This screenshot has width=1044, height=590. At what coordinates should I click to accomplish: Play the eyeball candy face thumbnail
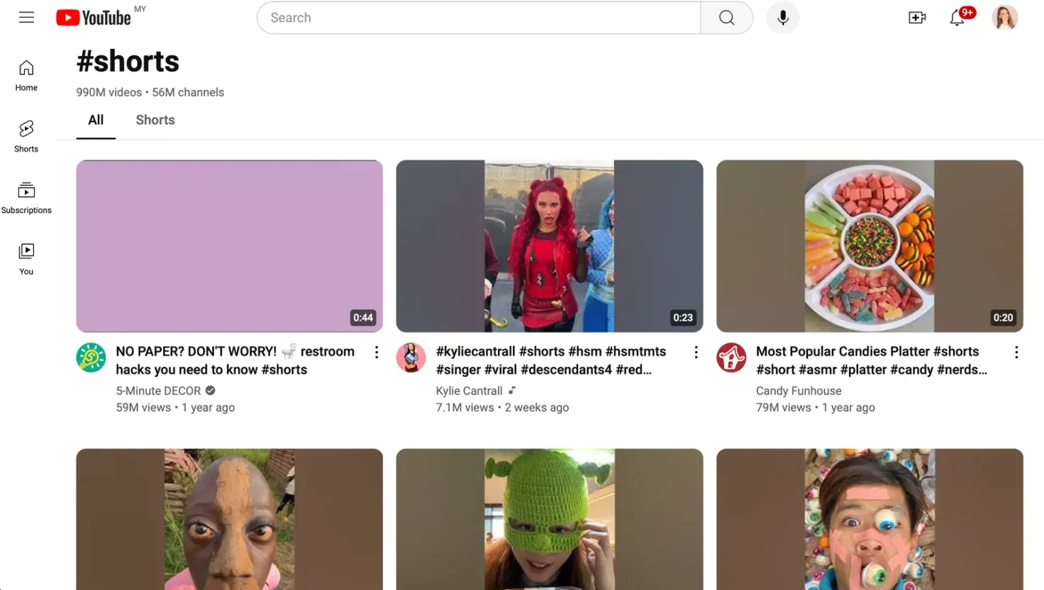870,519
